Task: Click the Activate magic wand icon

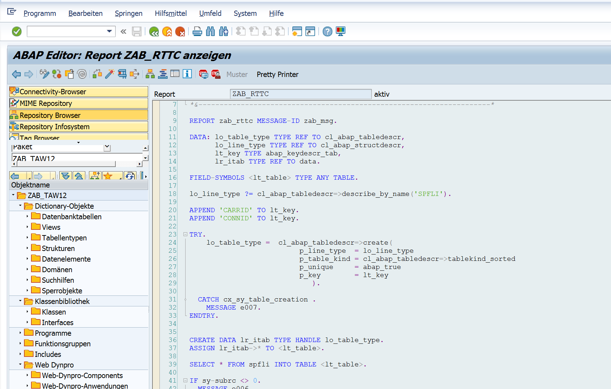Action: coord(110,74)
